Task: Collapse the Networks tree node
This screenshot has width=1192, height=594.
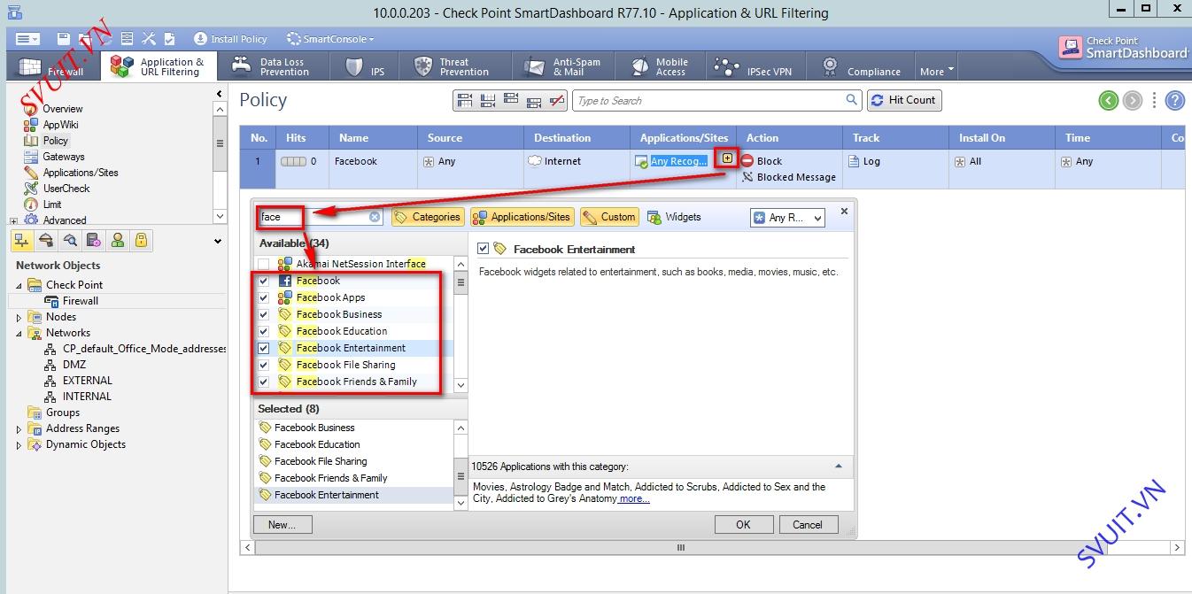Action: coord(19,333)
